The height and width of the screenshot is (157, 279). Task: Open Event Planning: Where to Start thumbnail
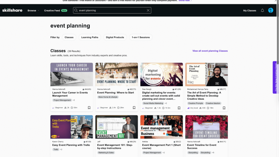(117, 74)
